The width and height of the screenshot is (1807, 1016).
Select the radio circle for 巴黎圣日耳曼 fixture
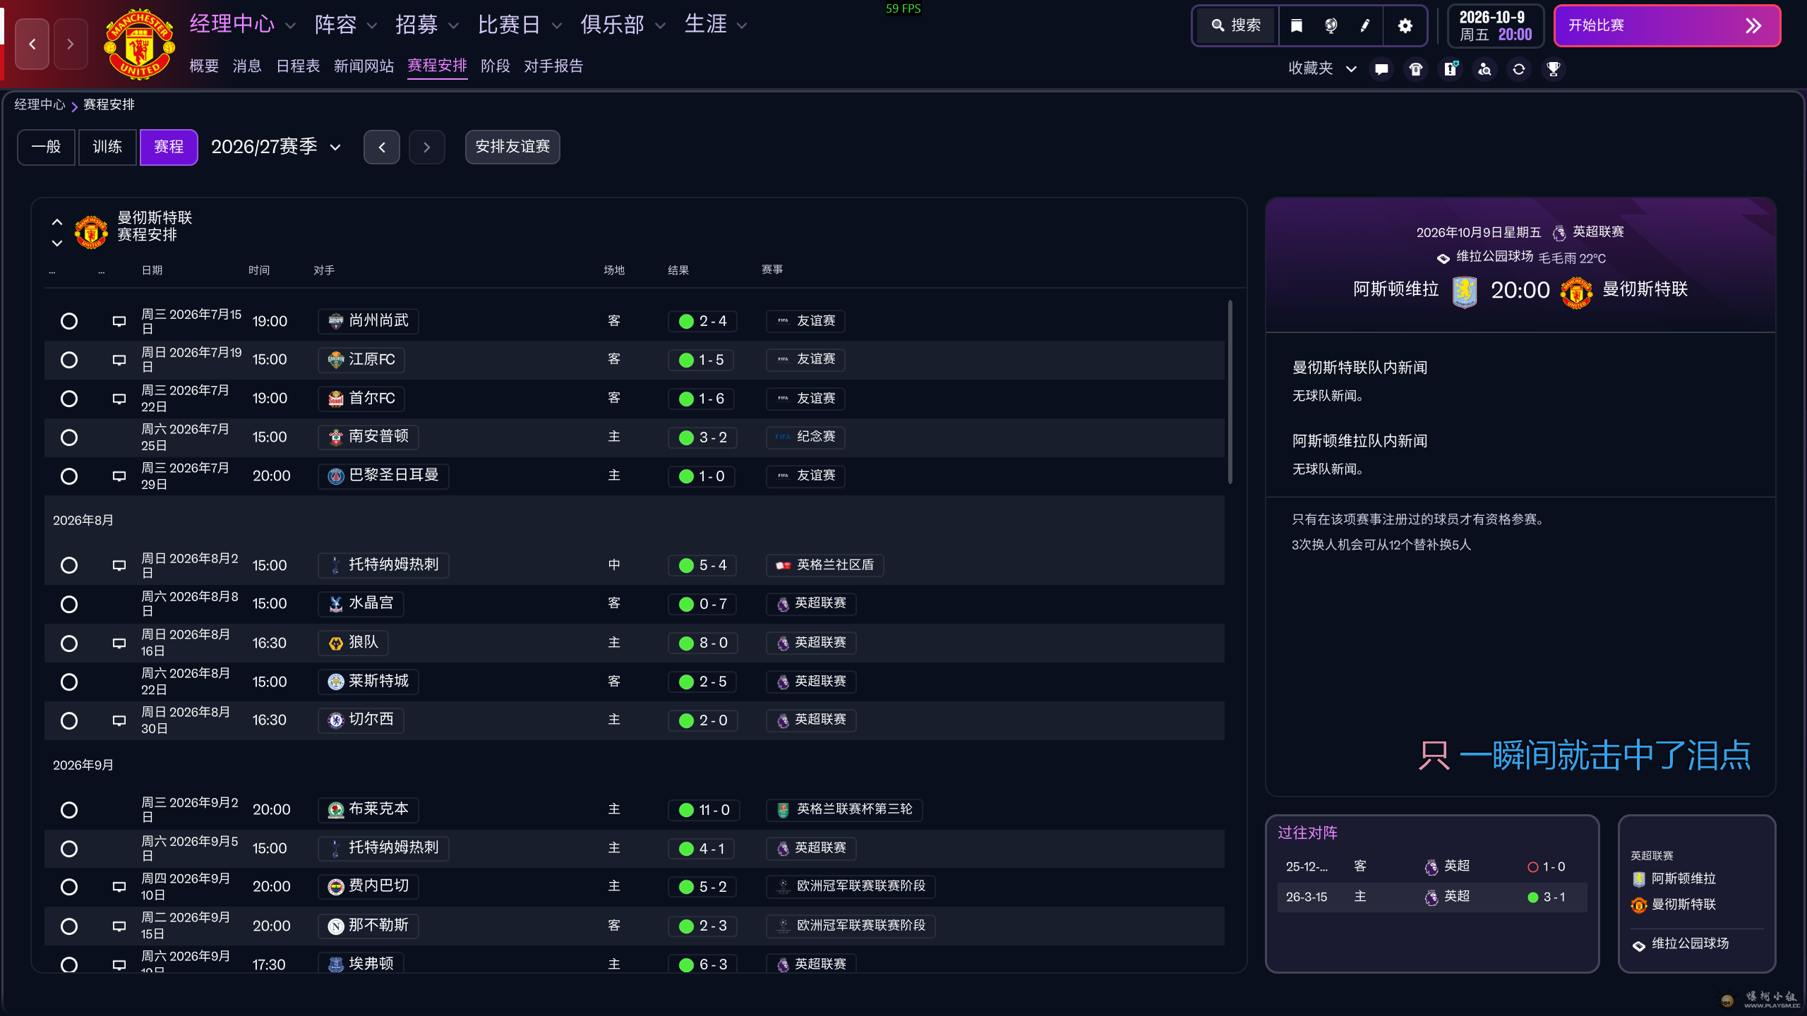[x=69, y=476]
